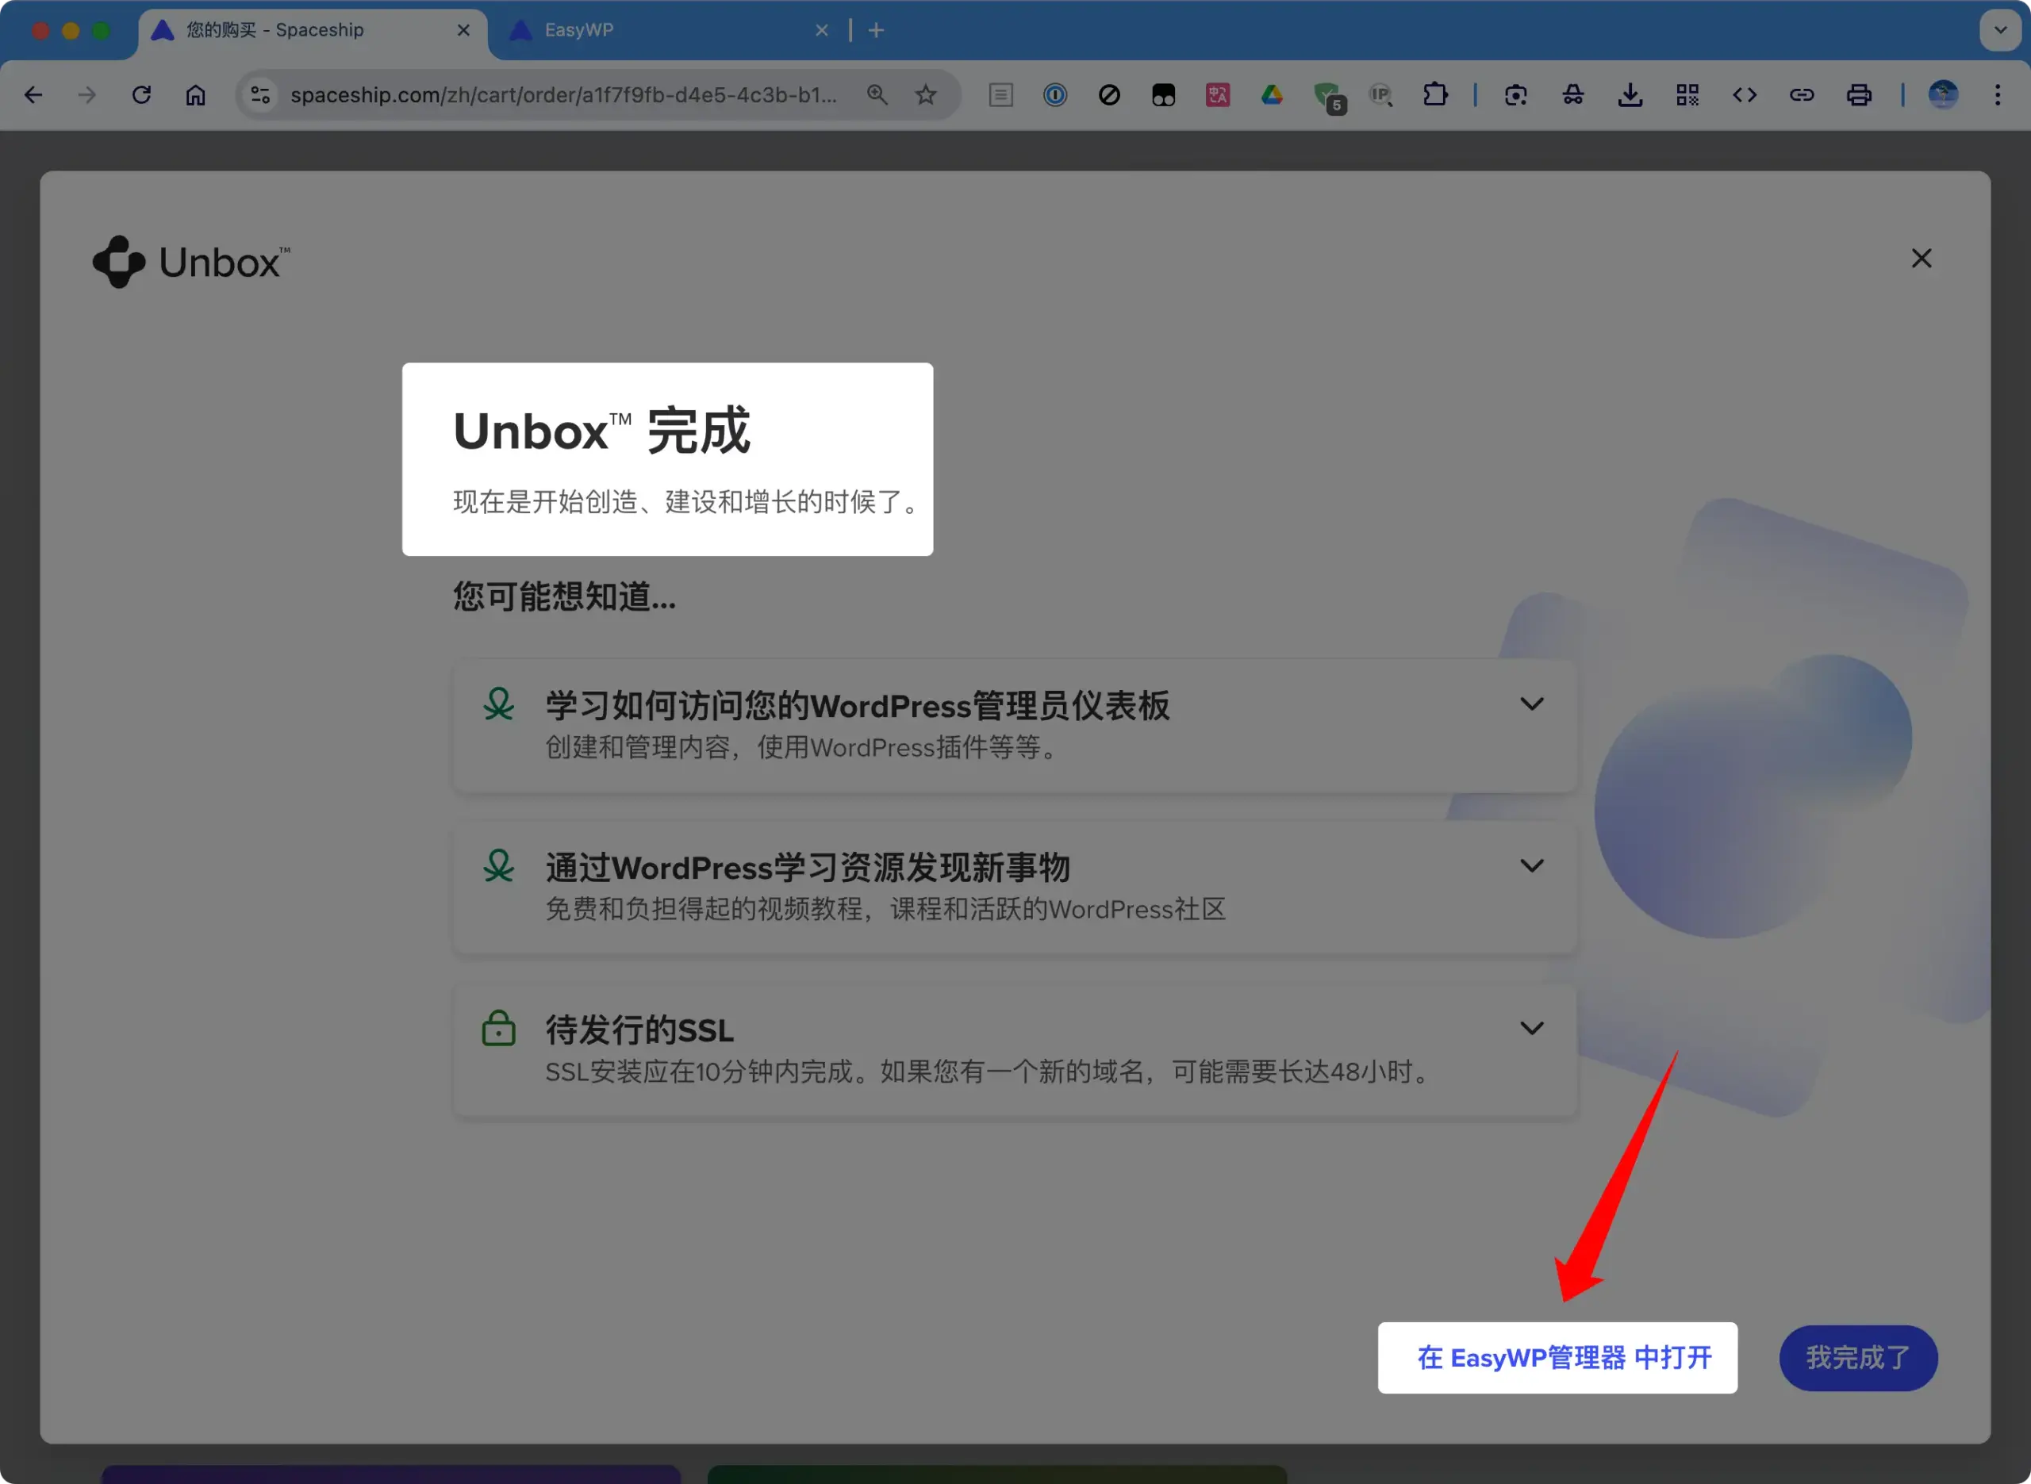Print the page with printer icon
This screenshot has height=1484, width=2031.
[1860, 95]
